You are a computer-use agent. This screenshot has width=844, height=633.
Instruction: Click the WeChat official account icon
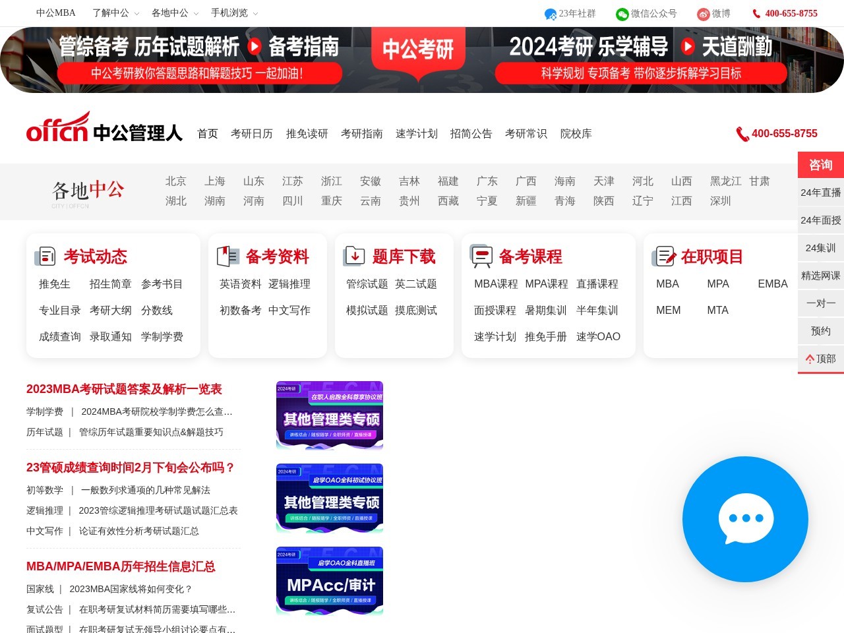pos(622,14)
